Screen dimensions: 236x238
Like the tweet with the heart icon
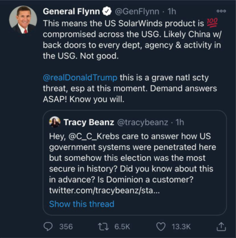tap(161, 227)
